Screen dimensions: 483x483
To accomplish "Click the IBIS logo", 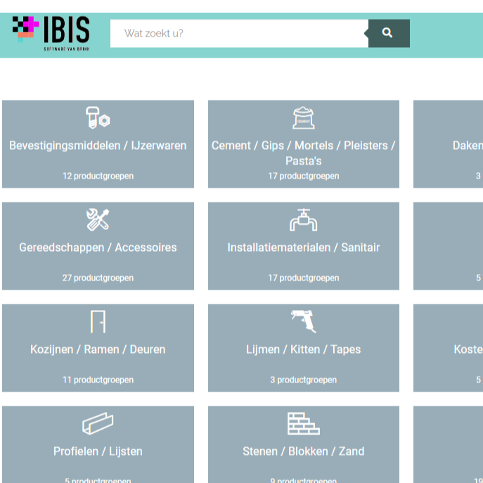I will tap(51, 33).
